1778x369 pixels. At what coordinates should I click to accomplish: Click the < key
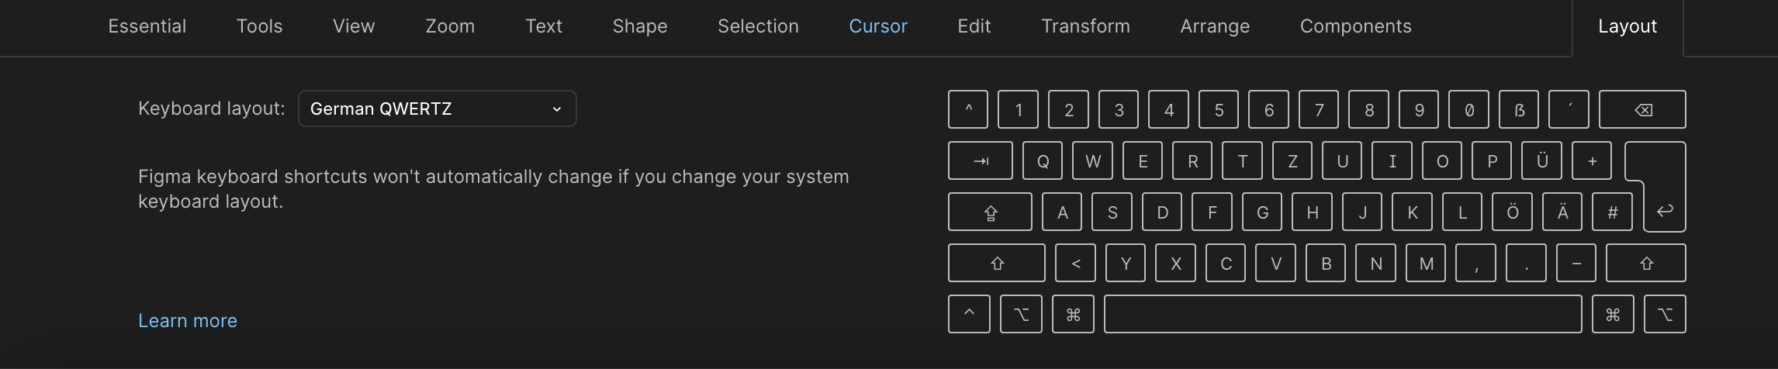pos(1075,263)
